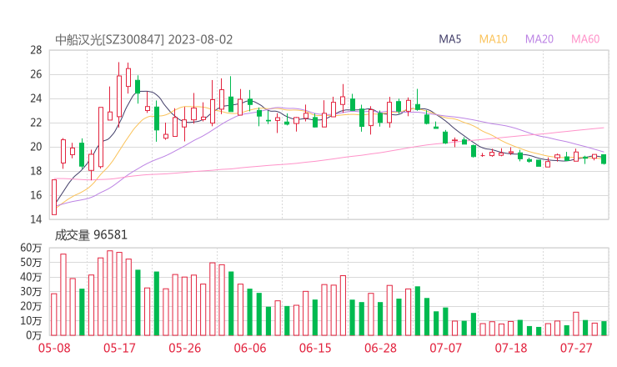
Task: Toggle the MA10 moving average legend
Action: click(x=494, y=39)
